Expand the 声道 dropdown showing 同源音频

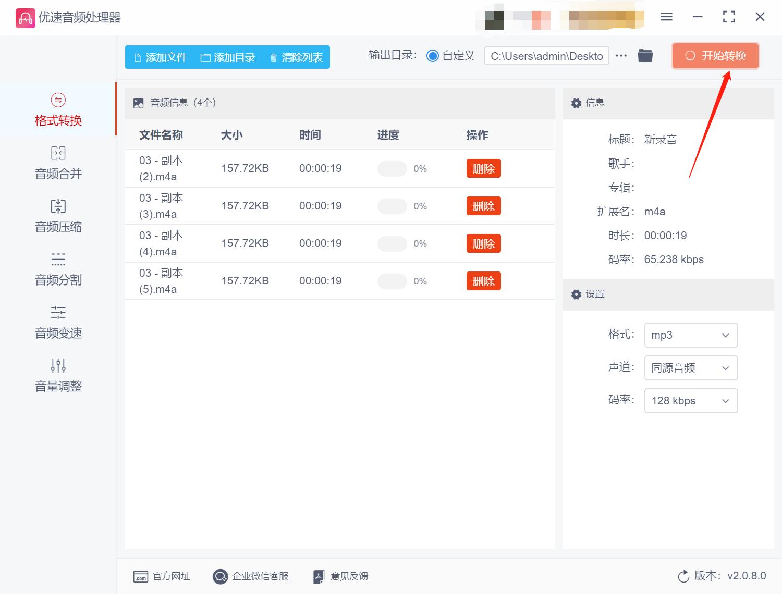coord(691,368)
